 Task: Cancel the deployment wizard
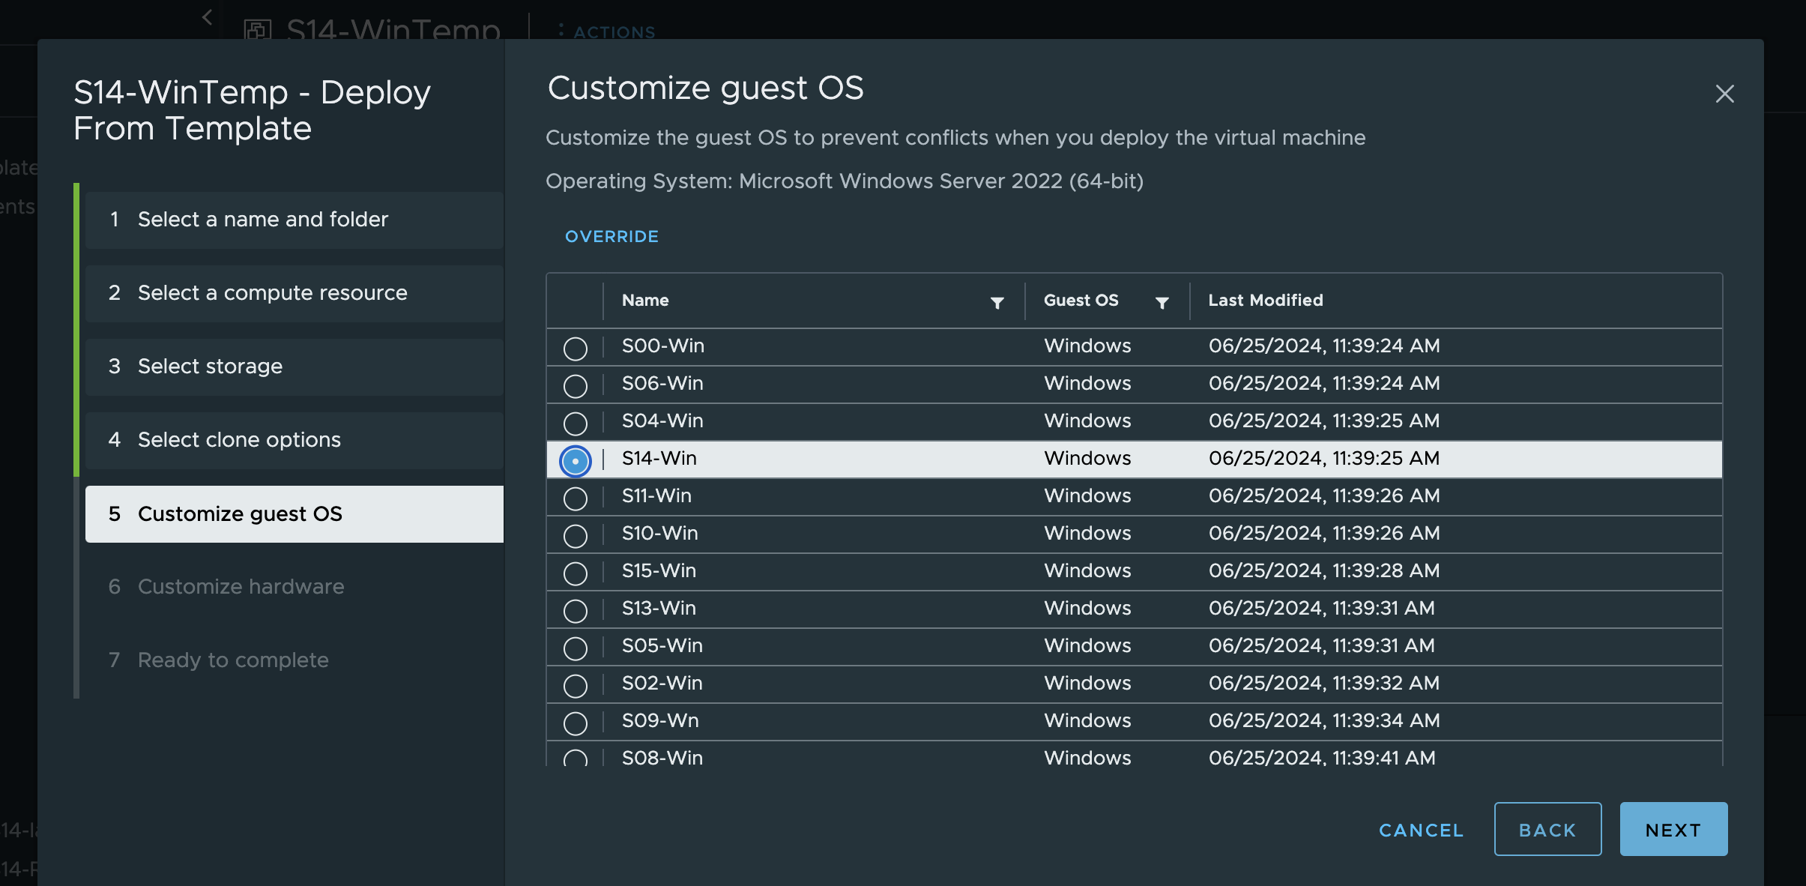click(1421, 830)
